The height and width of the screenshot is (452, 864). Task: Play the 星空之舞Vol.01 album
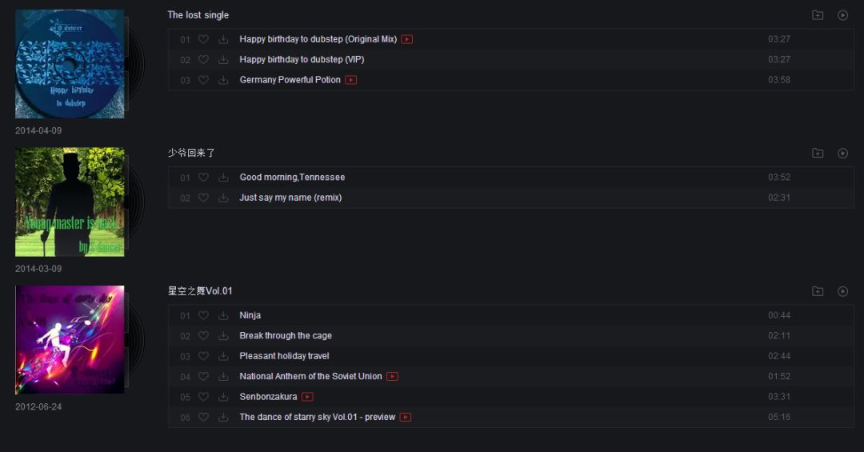pyautogui.click(x=842, y=291)
